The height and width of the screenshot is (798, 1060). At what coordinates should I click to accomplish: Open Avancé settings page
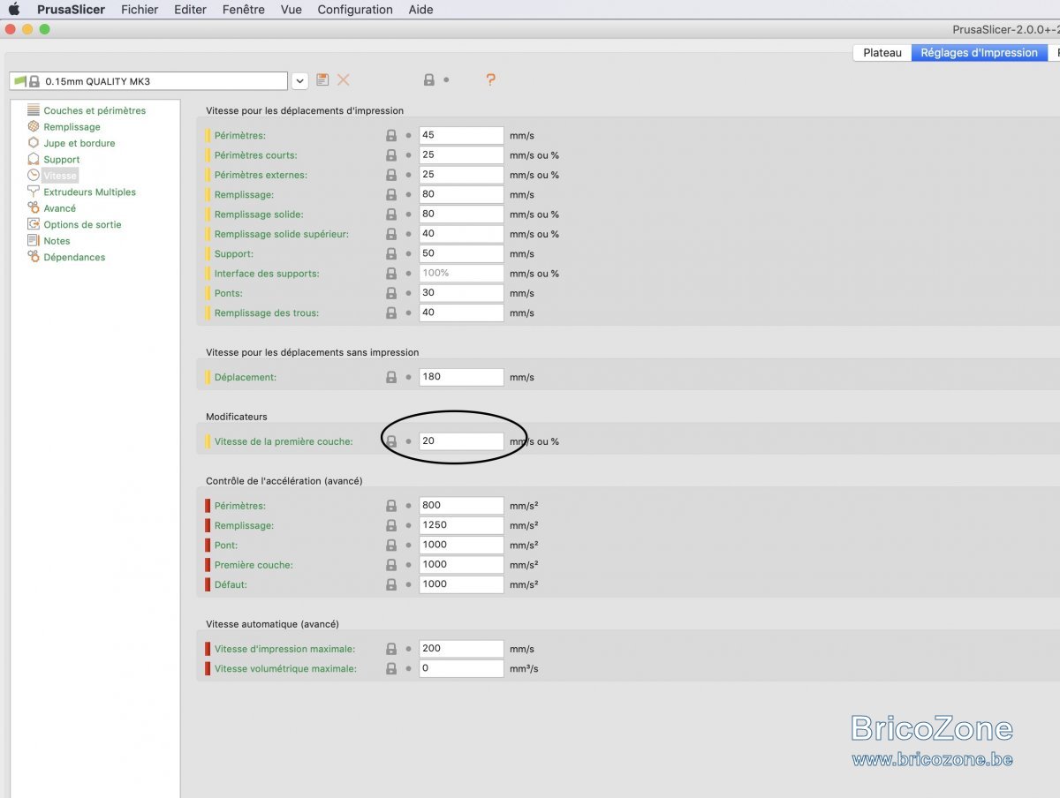(x=59, y=208)
